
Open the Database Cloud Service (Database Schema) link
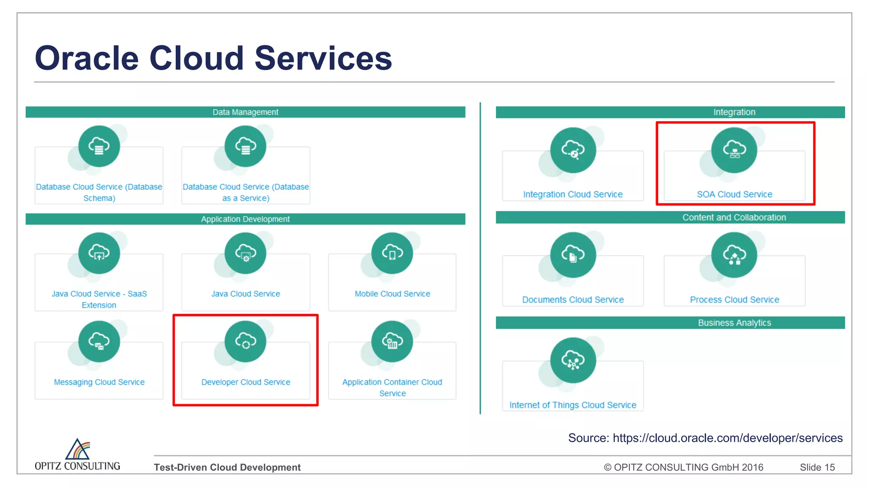click(x=99, y=192)
